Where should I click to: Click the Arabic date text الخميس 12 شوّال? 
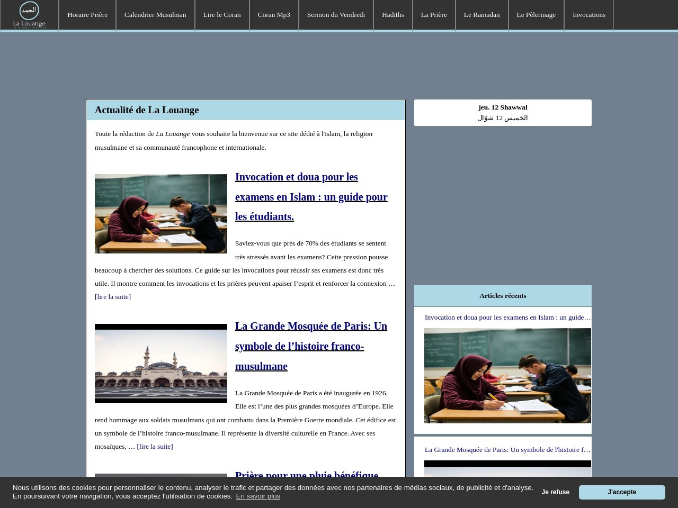tap(503, 118)
